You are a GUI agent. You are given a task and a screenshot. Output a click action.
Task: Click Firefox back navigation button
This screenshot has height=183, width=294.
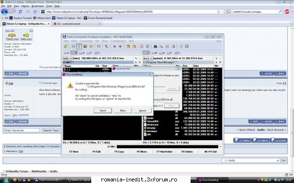[x=5, y=12]
